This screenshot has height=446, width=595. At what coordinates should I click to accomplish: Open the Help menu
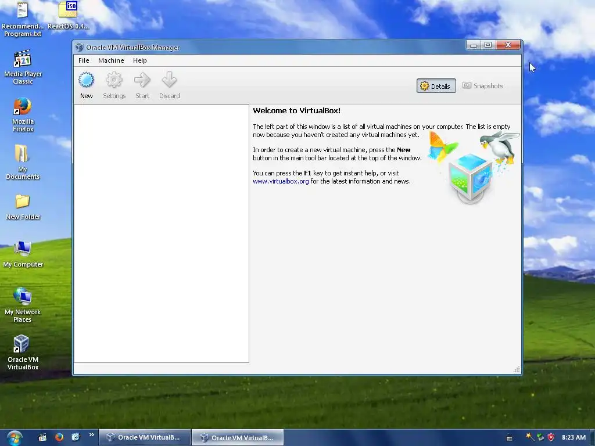tap(139, 60)
